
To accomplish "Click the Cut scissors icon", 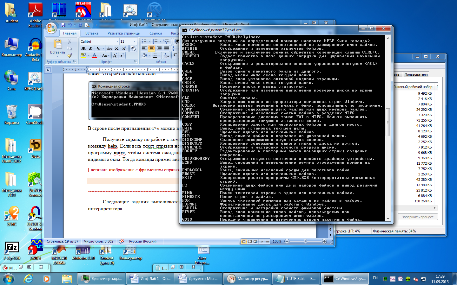I will pyautogui.click(x=69, y=42).
